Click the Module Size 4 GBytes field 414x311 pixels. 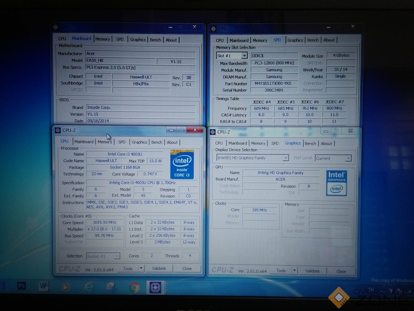pyautogui.click(x=341, y=55)
